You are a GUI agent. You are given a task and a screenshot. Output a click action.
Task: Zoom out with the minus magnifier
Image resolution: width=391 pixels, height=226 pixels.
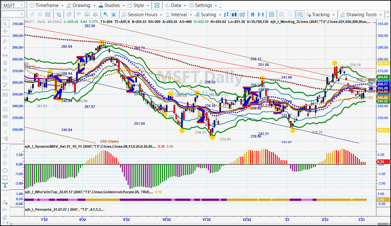click(290, 14)
